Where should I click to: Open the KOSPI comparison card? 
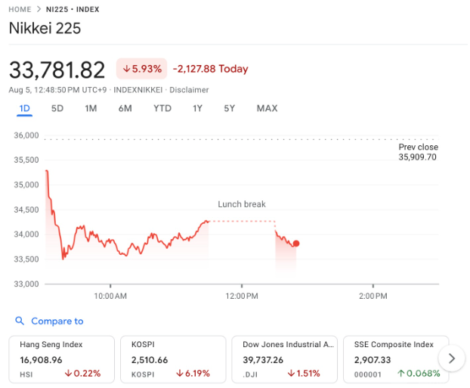coord(173,359)
